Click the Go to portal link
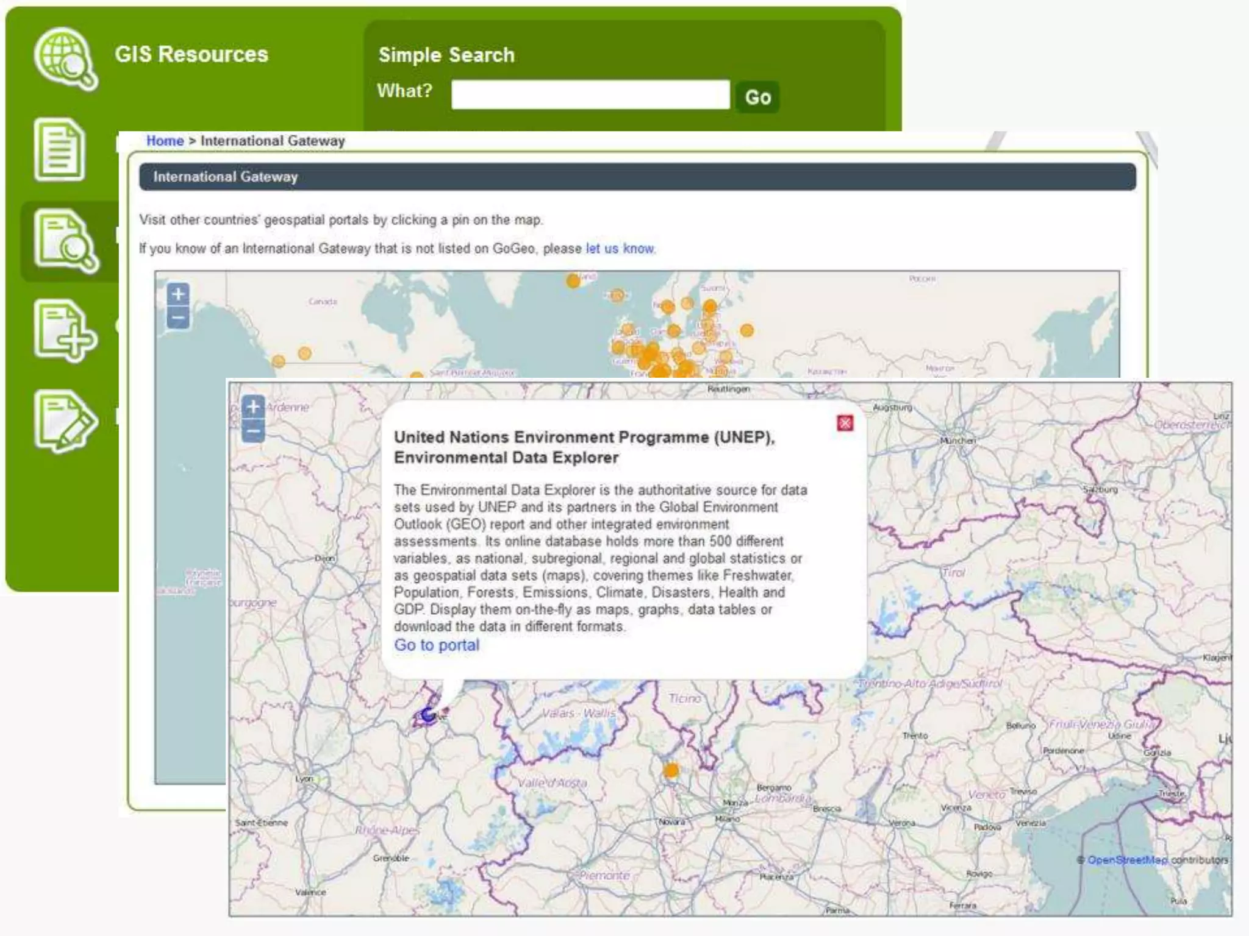This screenshot has width=1249, height=936. click(x=437, y=645)
